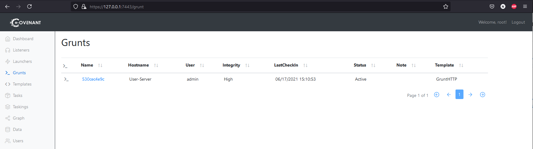Click the Grunts terminal prompt icon in sidebar
Viewport: 533px width, 149px height.
tap(8, 73)
